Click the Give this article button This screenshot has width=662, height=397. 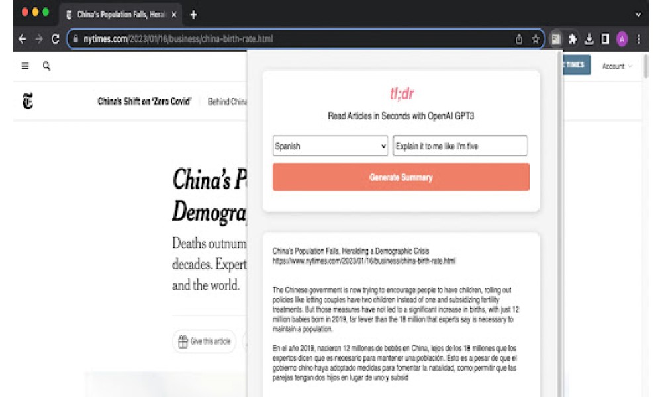tap(205, 341)
